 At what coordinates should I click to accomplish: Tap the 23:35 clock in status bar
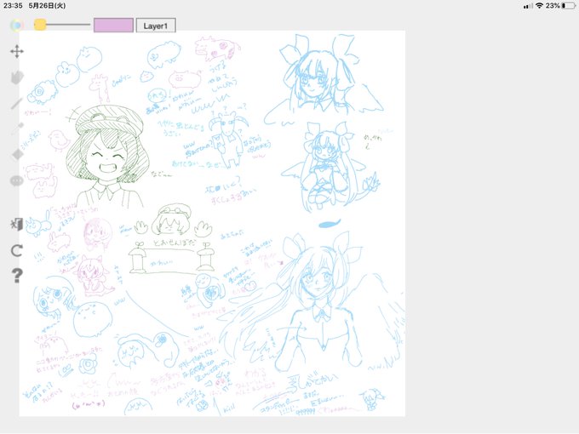point(13,6)
